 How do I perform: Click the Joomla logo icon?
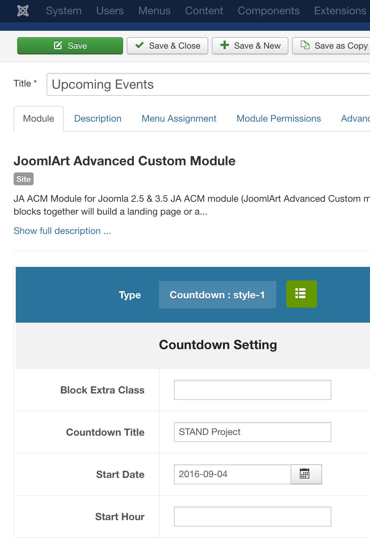click(23, 11)
